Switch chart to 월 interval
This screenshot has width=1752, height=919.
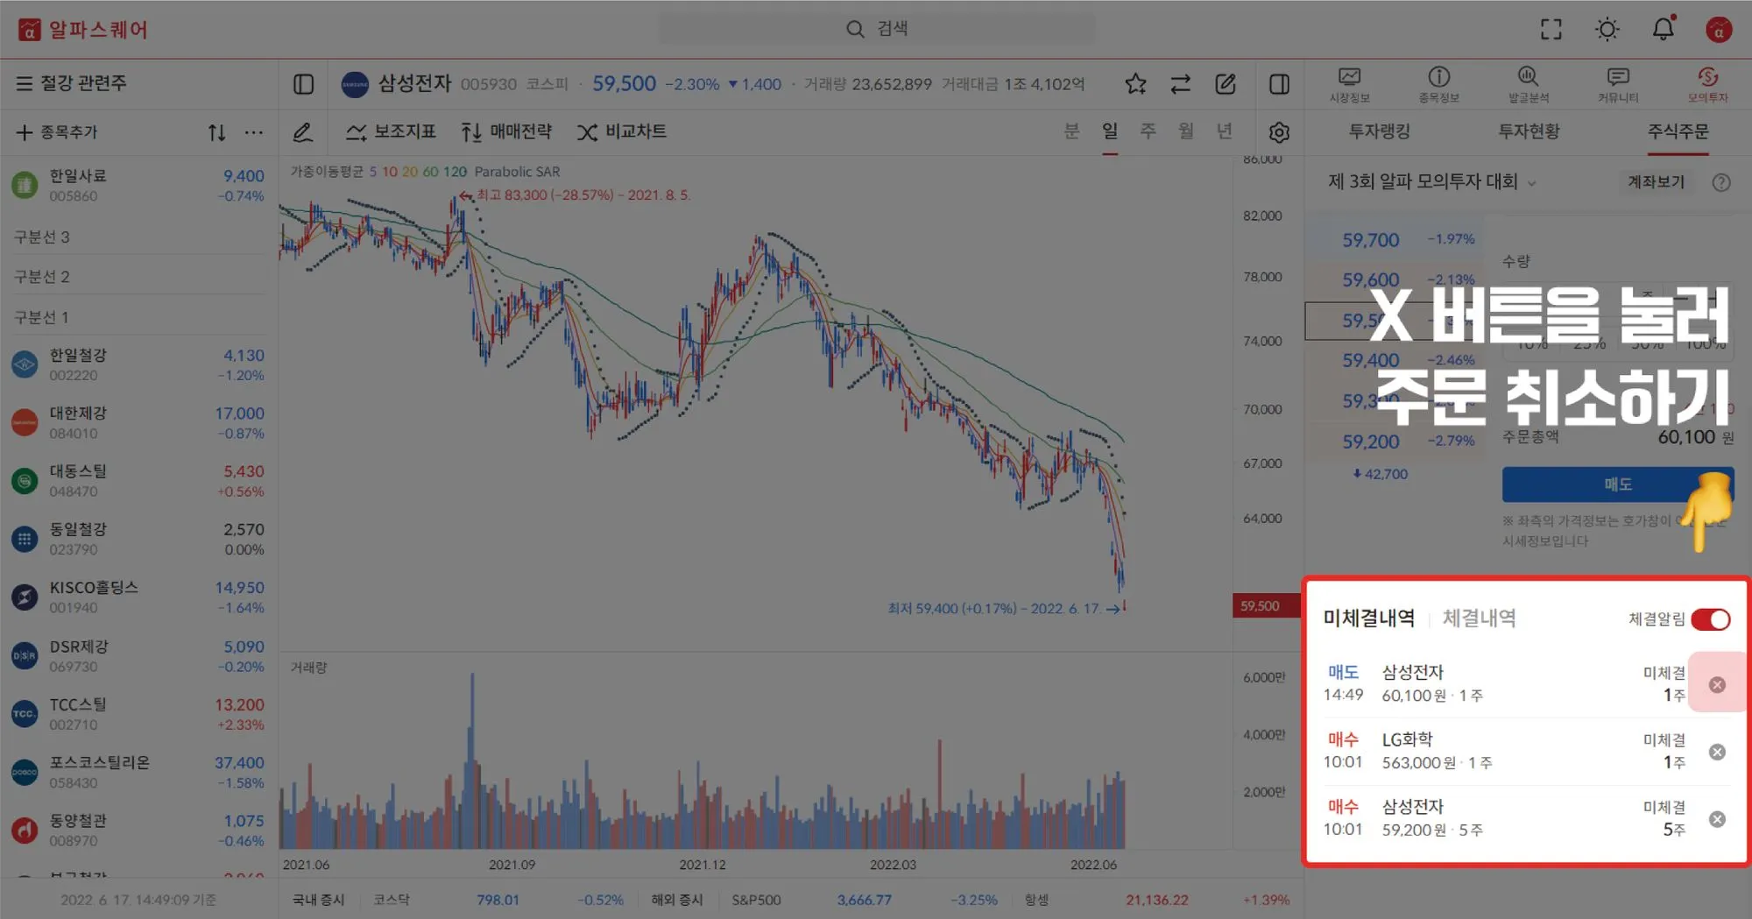coord(1186,131)
